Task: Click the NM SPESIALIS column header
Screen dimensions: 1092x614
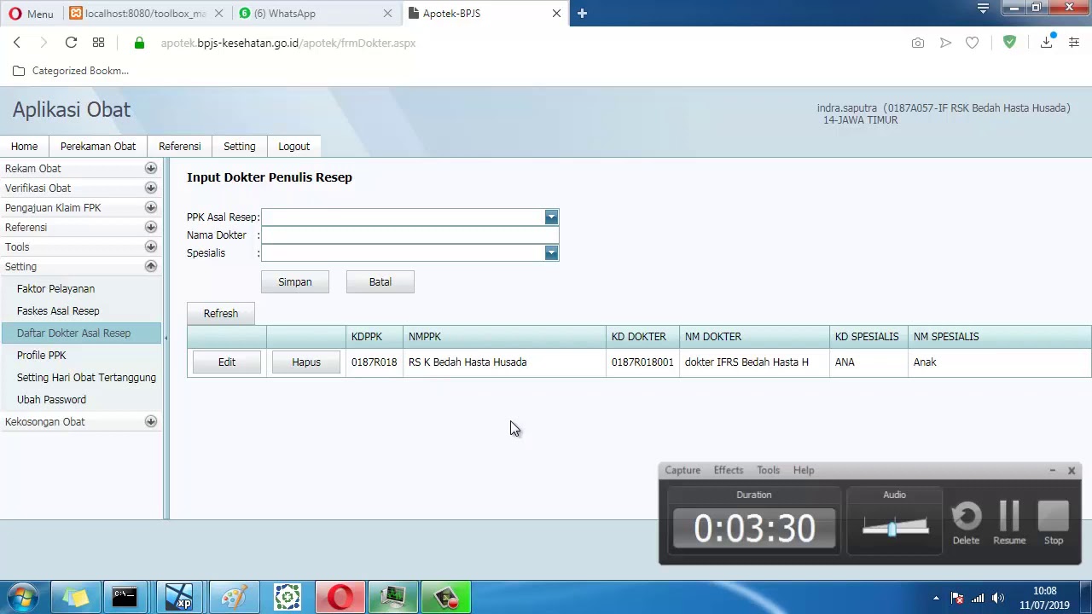Action: [x=1000, y=337]
